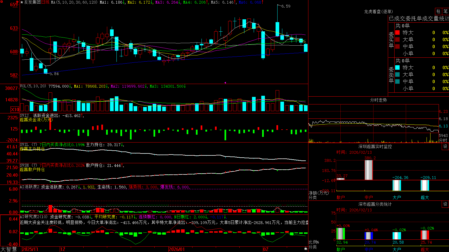This screenshot has height=252, width=449.
Task: Click the 深市超赢分类统计 panel title
Action: pyautogui.click(x=375, y=204)
